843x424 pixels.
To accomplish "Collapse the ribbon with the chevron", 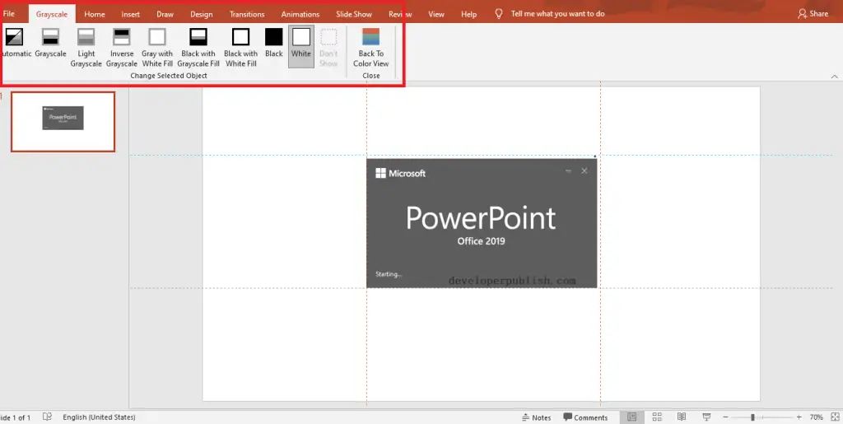I will pos(835,77).
